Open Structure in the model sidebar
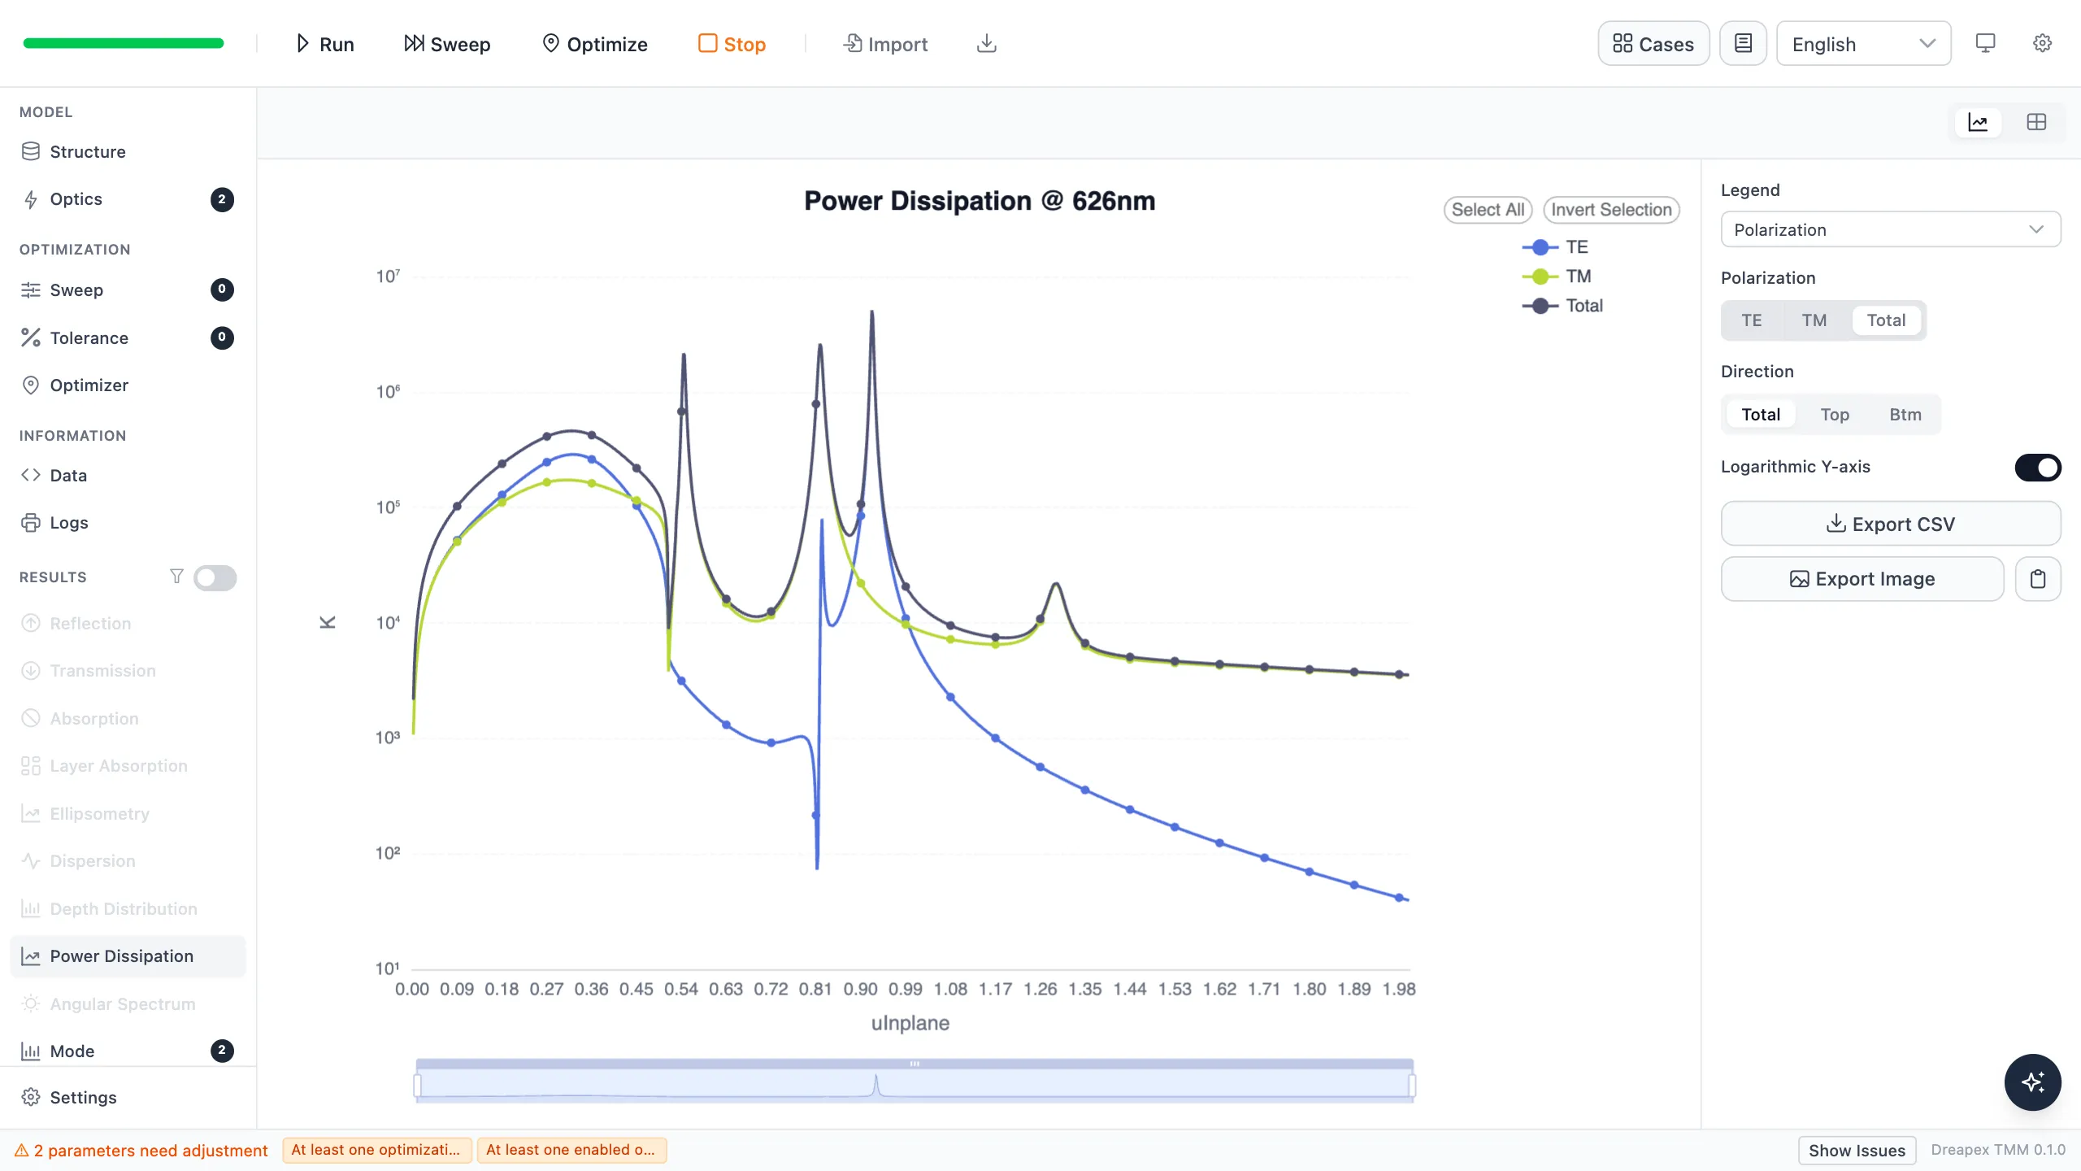The height and width of the screenshot is (1171, 2081). click(128, 152)
